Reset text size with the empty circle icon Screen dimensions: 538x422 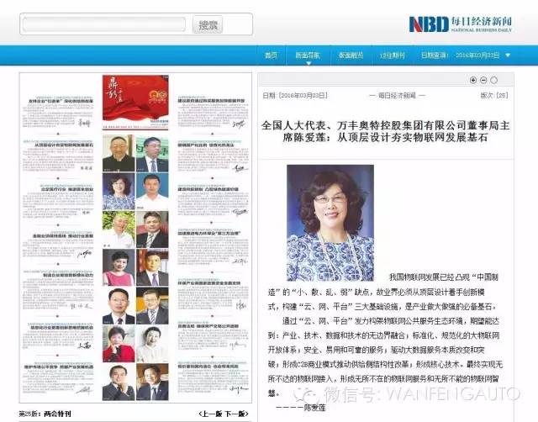(493, 81)
